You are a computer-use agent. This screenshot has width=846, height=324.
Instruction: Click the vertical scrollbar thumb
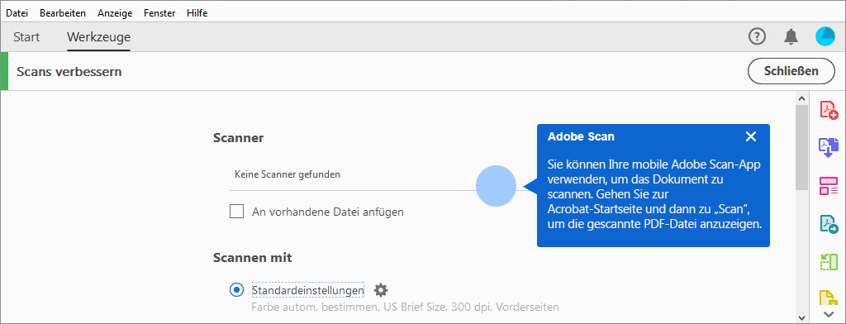pyautogui.click(x=801, y=147)
